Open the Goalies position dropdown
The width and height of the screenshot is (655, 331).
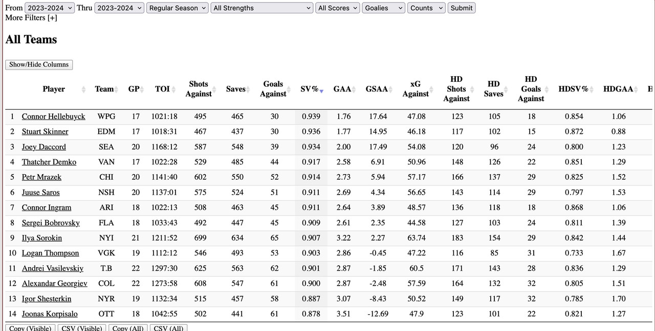(x=384, y=8)
